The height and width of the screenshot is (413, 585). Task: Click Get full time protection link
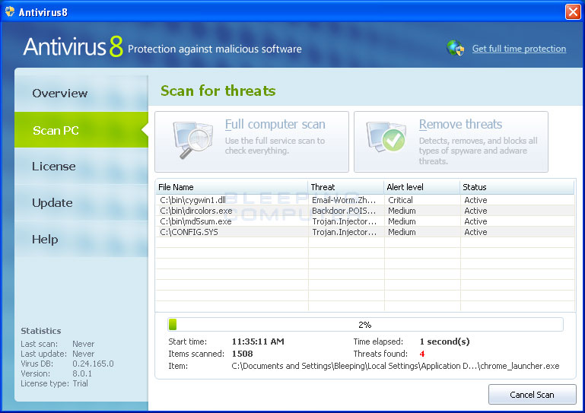click(x=519, y=49)
